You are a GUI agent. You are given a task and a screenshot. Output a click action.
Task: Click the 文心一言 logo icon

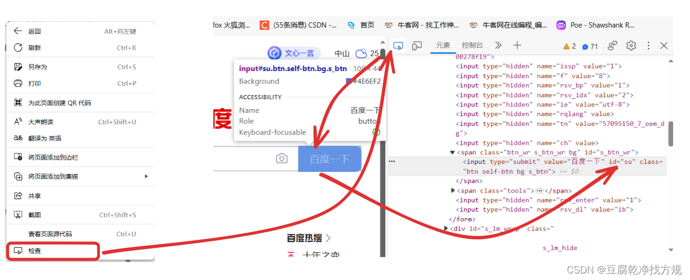[x=275, y=53]
